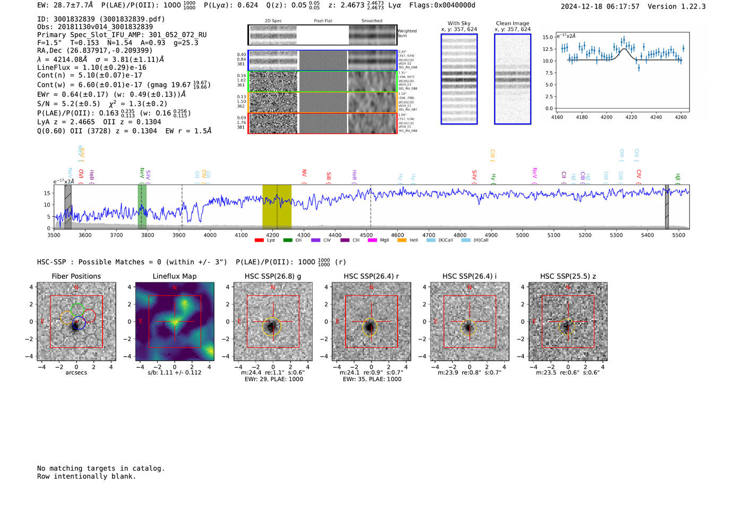Click the green OII legend swatch
The image size is (743, 505).
point(288,240)
